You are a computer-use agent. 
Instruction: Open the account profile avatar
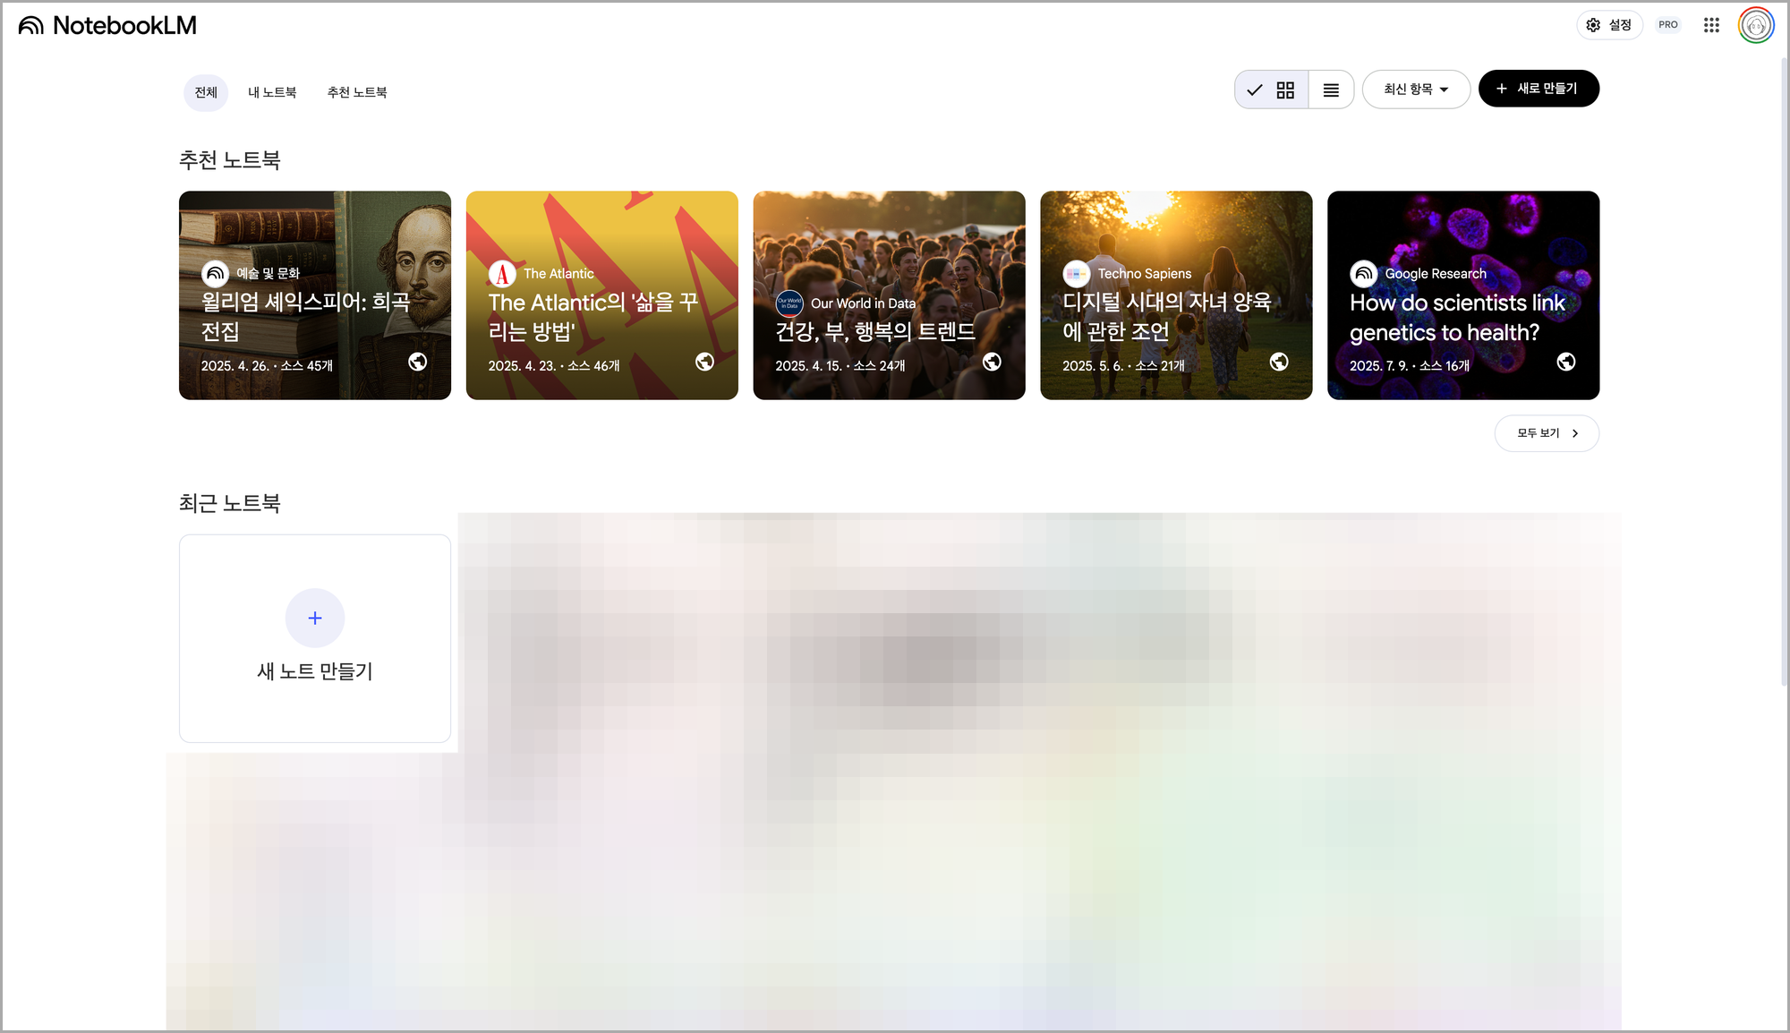pyautogui.click(x=1755, y=25)
